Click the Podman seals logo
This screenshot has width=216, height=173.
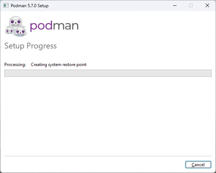point(16,26)
